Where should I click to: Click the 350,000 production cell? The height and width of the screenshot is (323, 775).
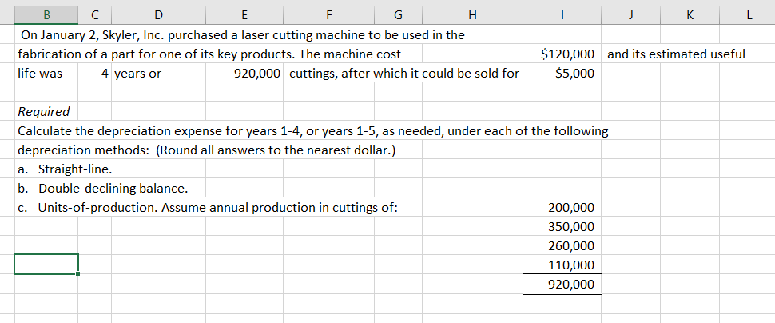[x=562, y=227]
